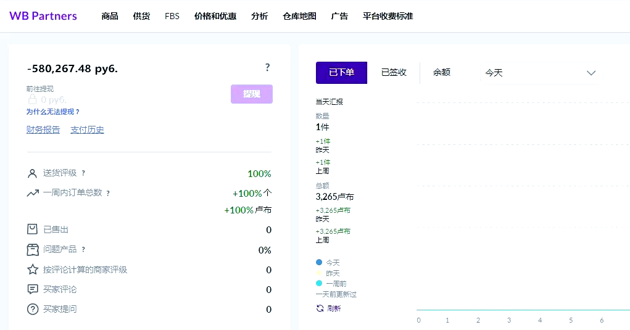Open the 价格和优惠 menu
630x330 pixels.
215,16
